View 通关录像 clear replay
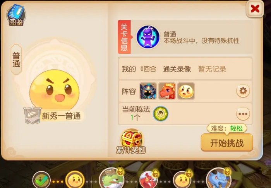271x188 pixels. 177,69
